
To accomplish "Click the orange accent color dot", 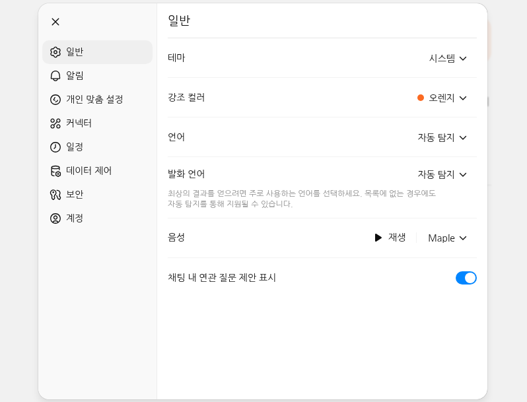I will click(x=421, y=98).
